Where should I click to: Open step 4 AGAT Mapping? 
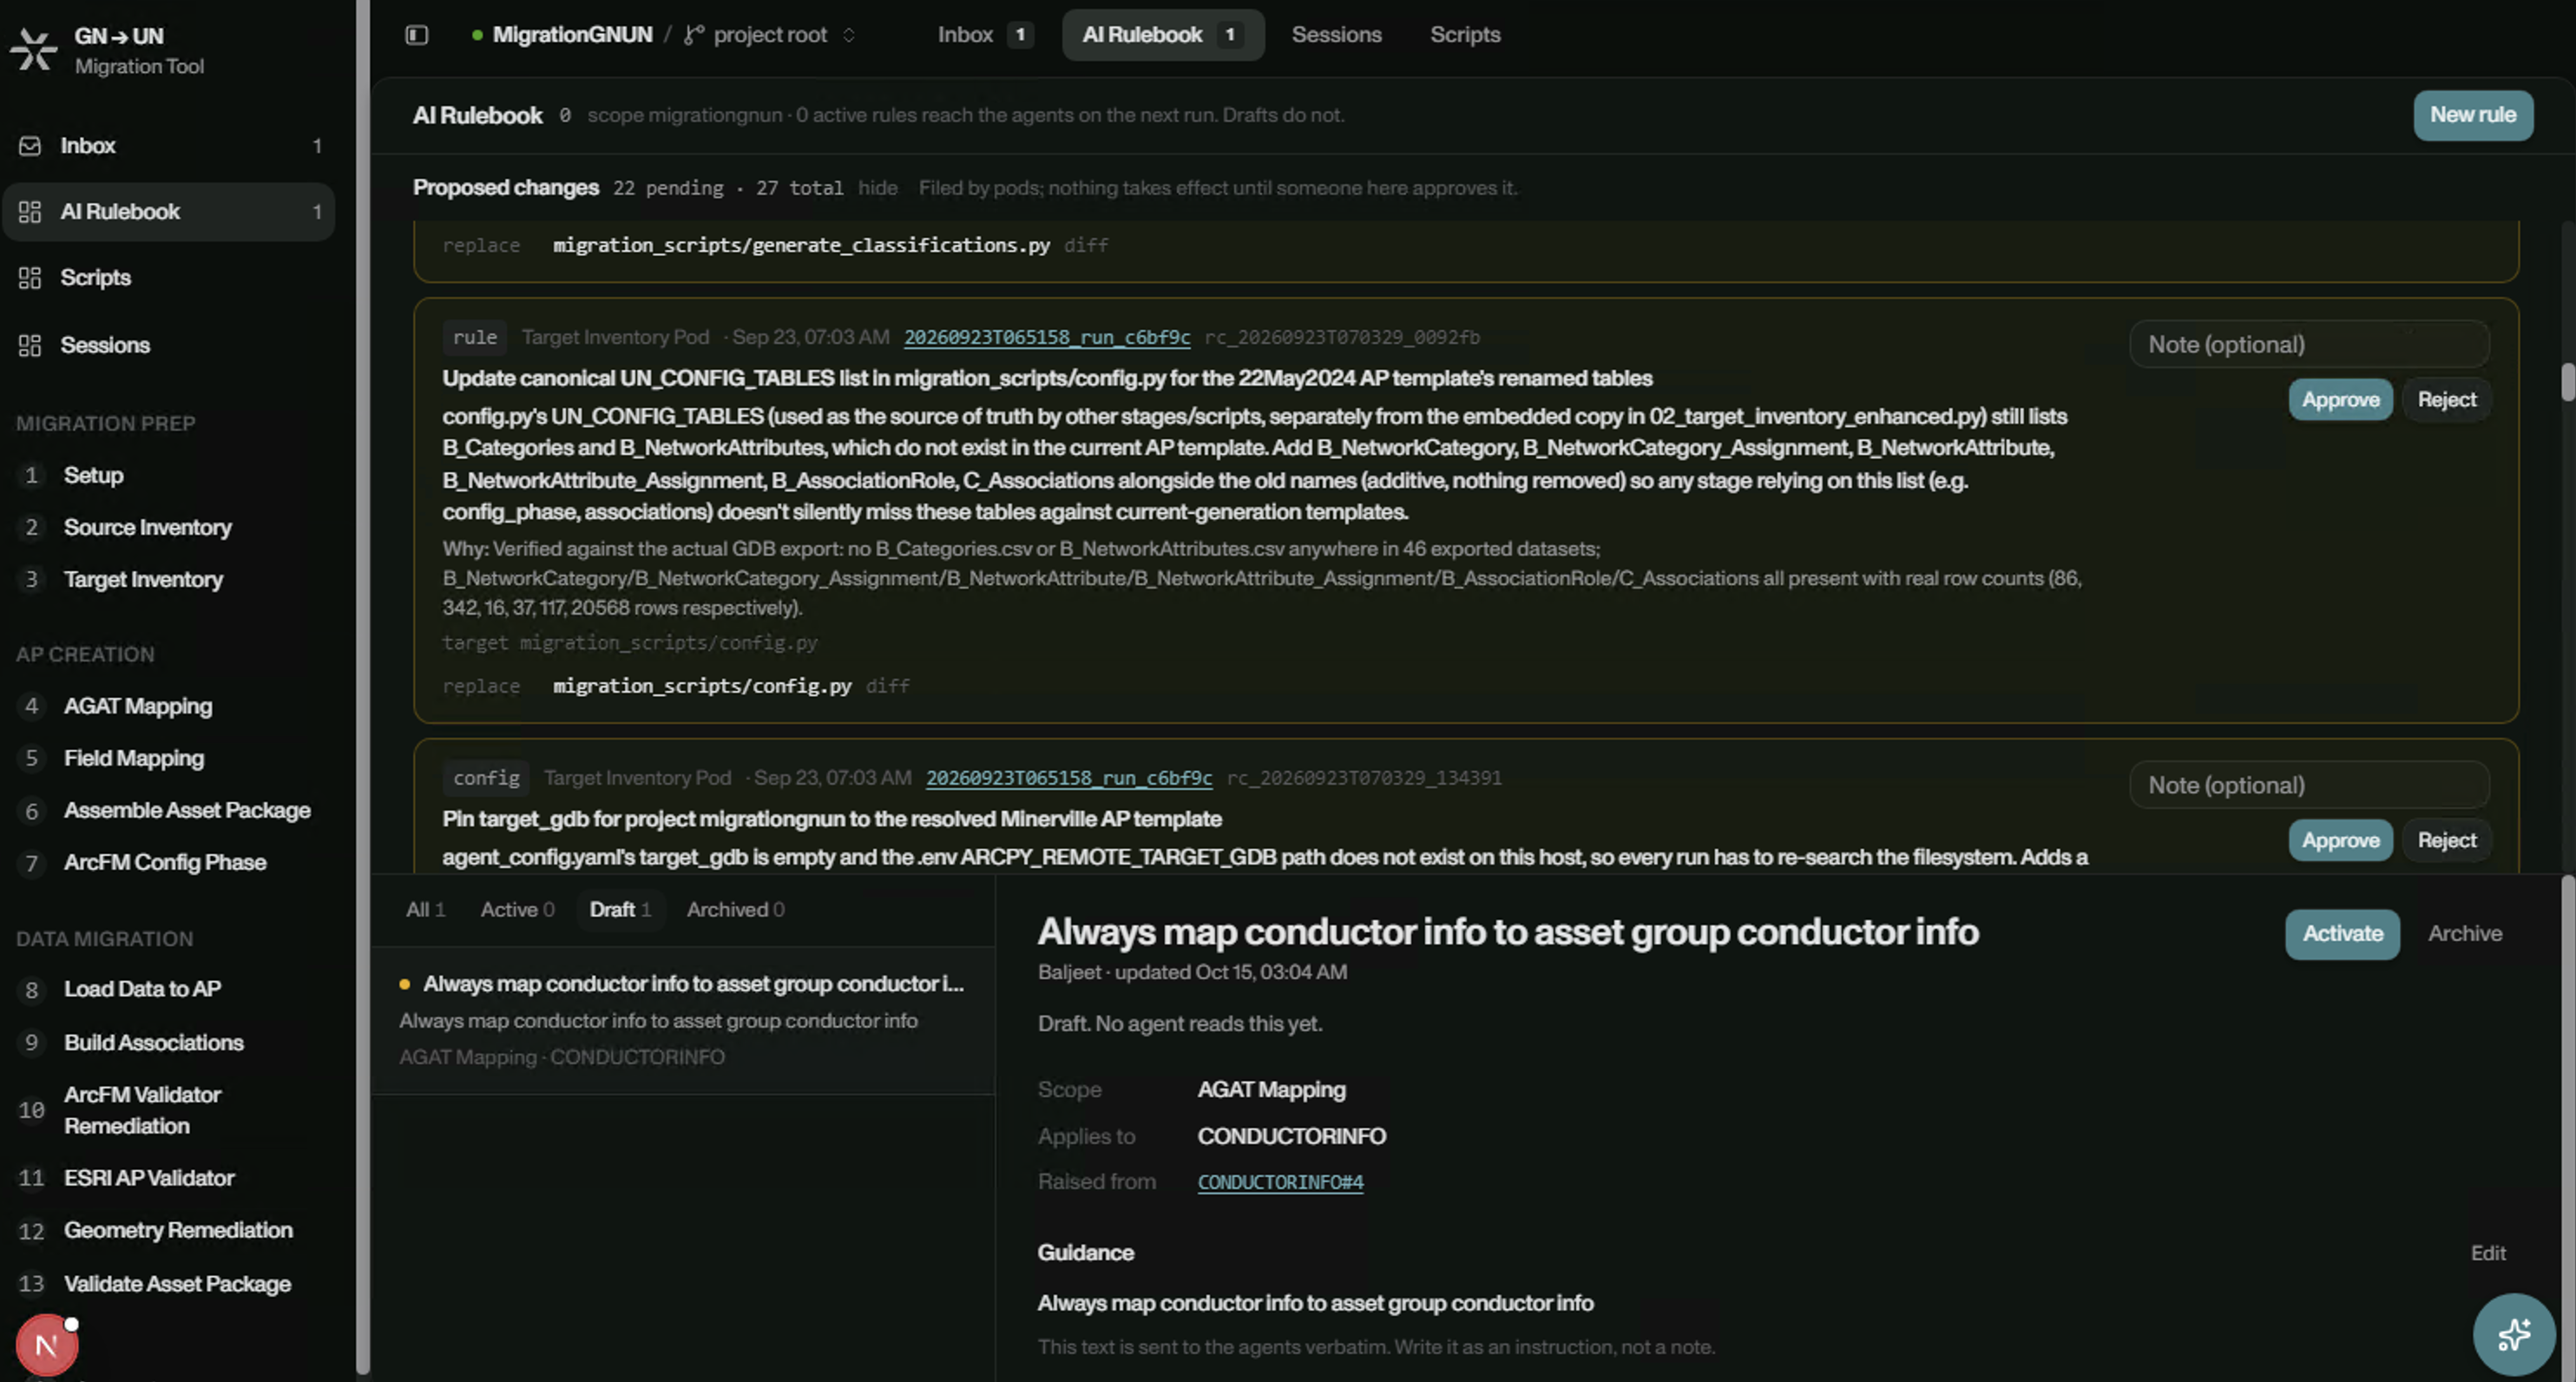point(138,707)
